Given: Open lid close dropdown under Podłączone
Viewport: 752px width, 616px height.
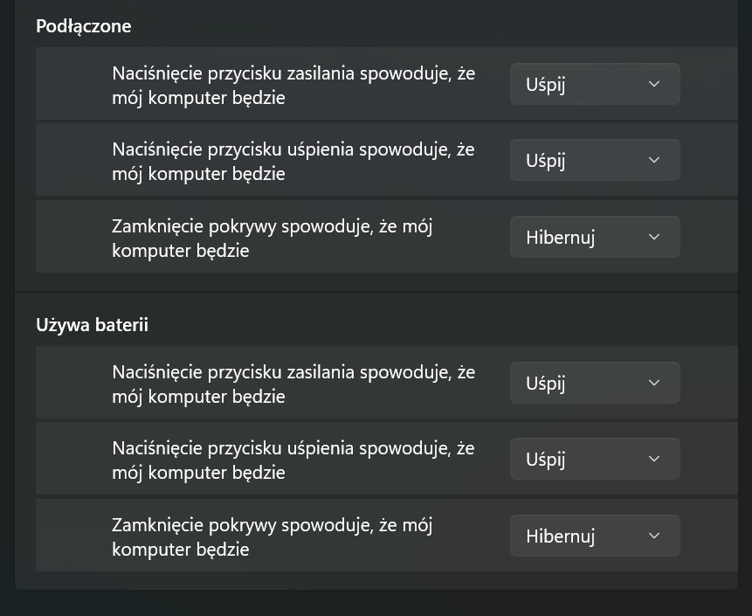Looking at the screenshot, I should pos(594,237).
